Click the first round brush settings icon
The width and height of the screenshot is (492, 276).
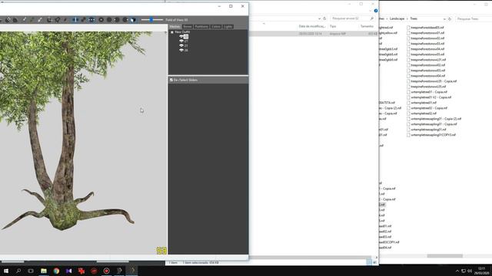click(x=101, y=20)
